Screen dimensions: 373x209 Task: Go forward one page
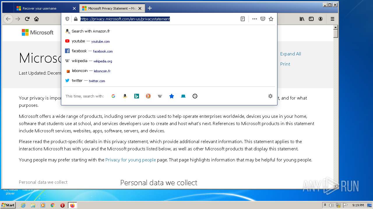[x=18, y=19]
